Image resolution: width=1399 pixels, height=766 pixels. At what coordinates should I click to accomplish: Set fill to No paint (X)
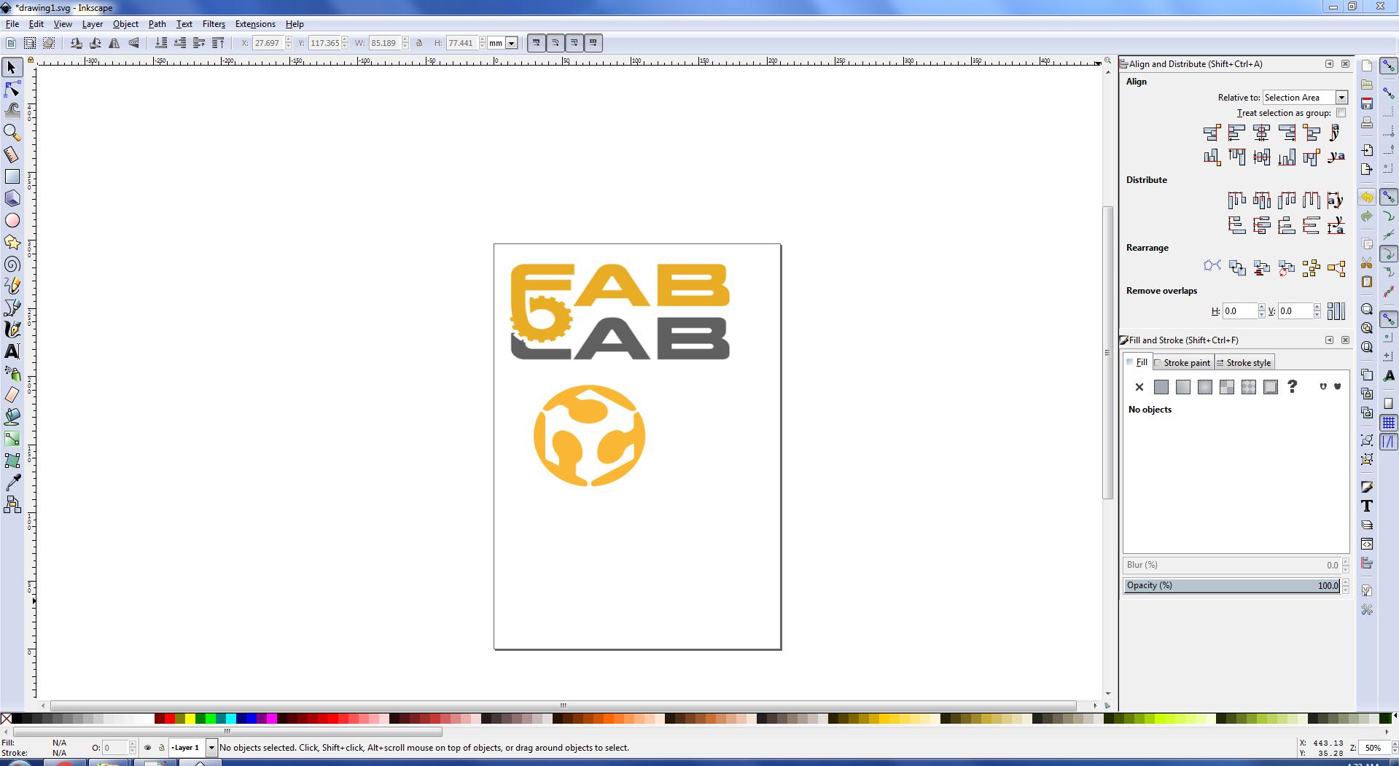(1139, 387)
